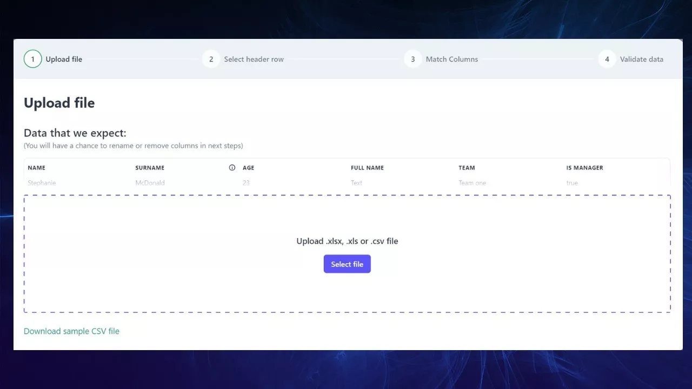Click the AGE column header

[248, 168]
